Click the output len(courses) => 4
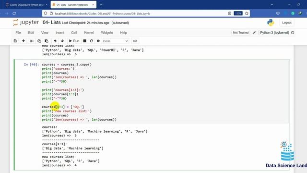The image size is (307, 173). point(59,165)
